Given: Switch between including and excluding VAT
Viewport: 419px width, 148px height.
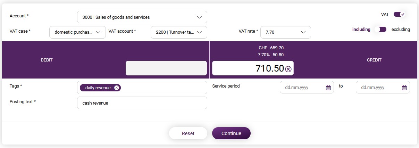Looking at the screenshot, I should tap(380, 30).
